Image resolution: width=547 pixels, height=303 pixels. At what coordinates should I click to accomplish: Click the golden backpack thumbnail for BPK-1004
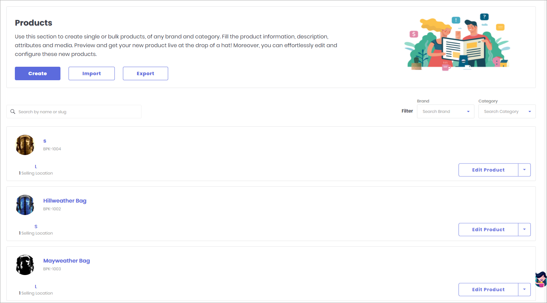tap(25, 145)
